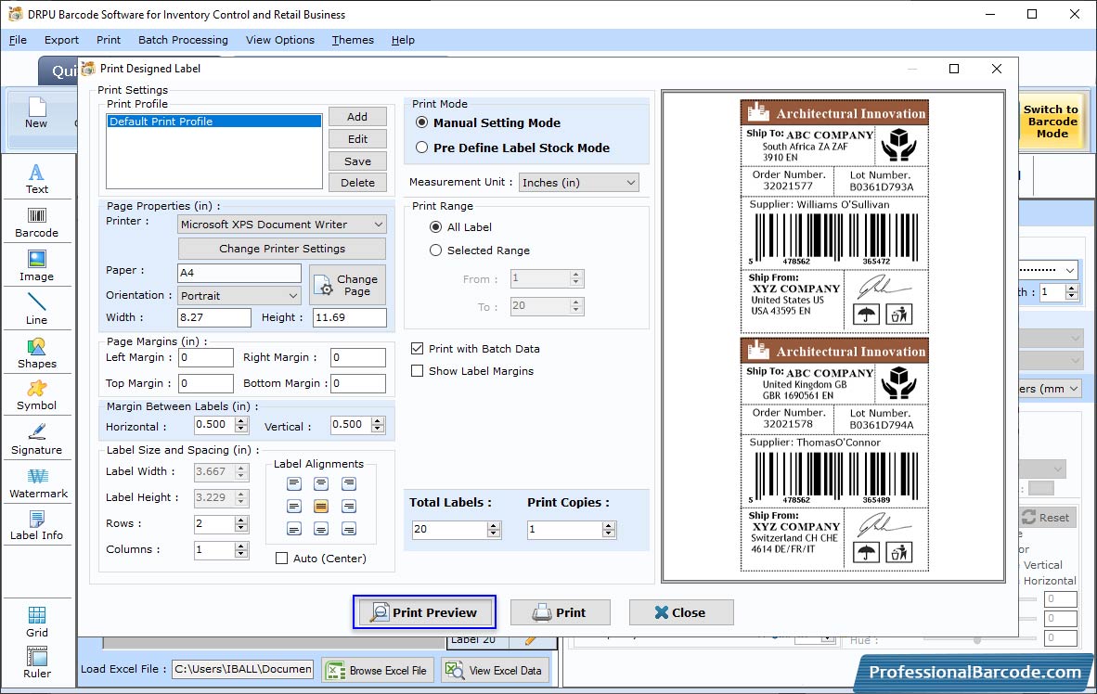1097x694 pixels.
Task: Toggle the Ruler display
Action: 36,662
